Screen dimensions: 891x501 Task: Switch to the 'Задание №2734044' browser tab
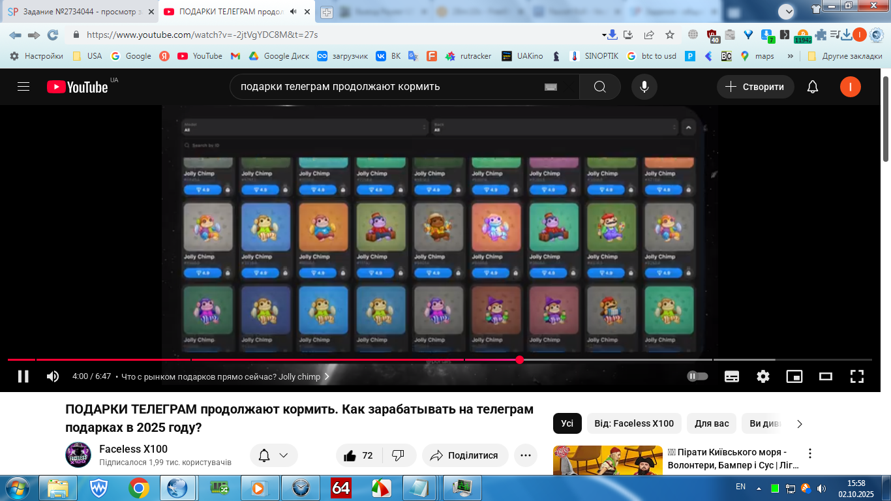tap(80, 12)
